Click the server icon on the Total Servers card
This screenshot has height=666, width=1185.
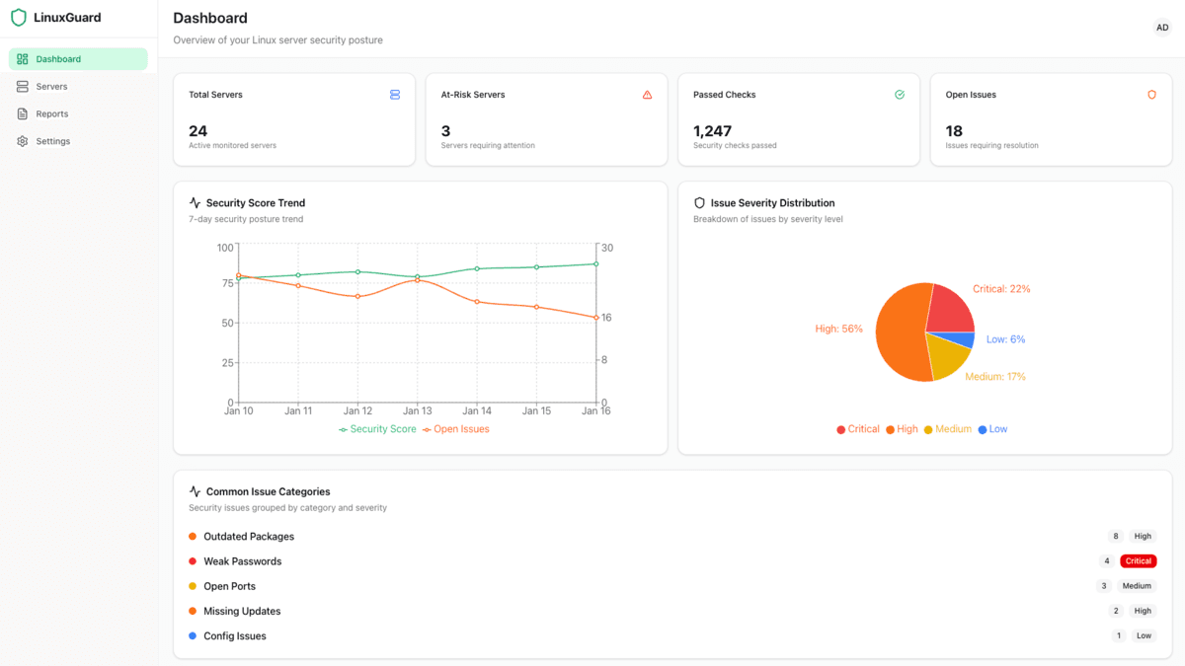(395, 94)
